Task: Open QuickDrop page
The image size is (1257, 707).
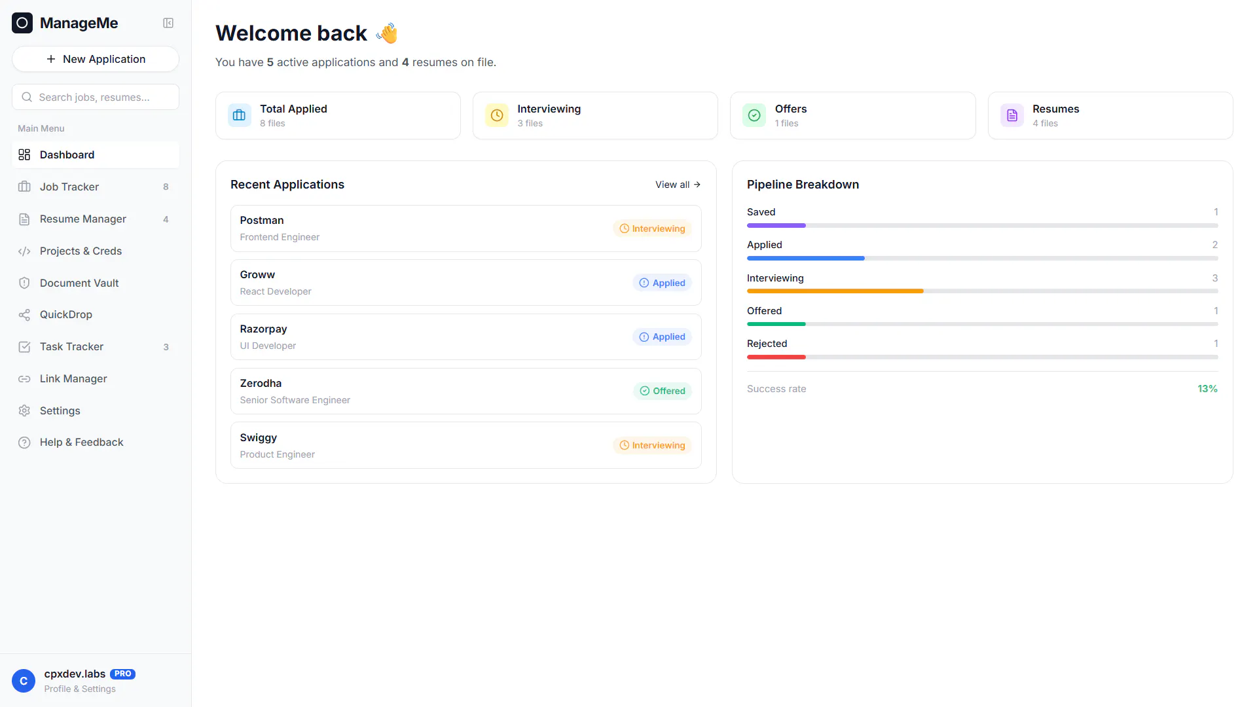Action: [x=96, y=315]
